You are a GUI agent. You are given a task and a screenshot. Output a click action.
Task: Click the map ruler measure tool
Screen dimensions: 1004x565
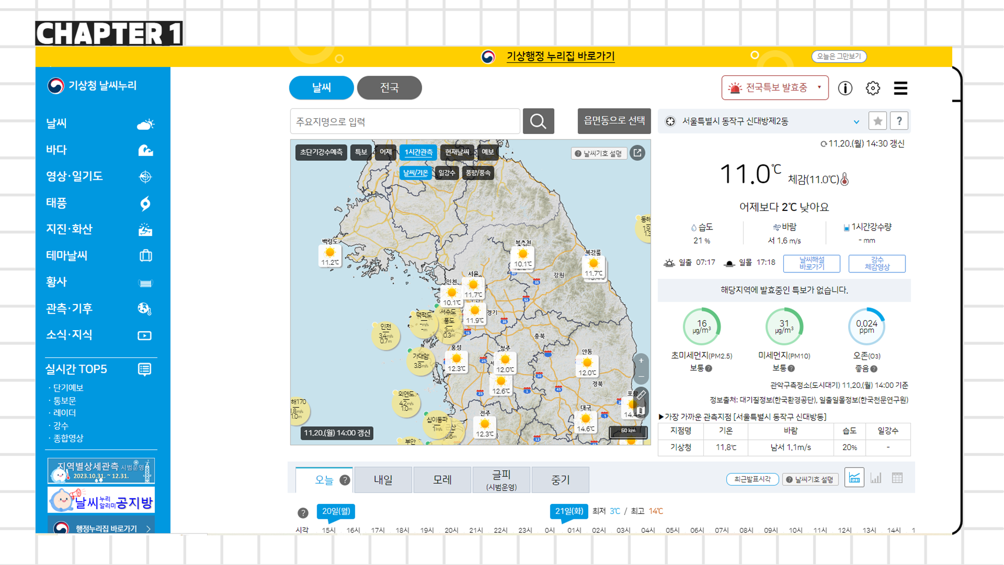[x=641, y=394]
